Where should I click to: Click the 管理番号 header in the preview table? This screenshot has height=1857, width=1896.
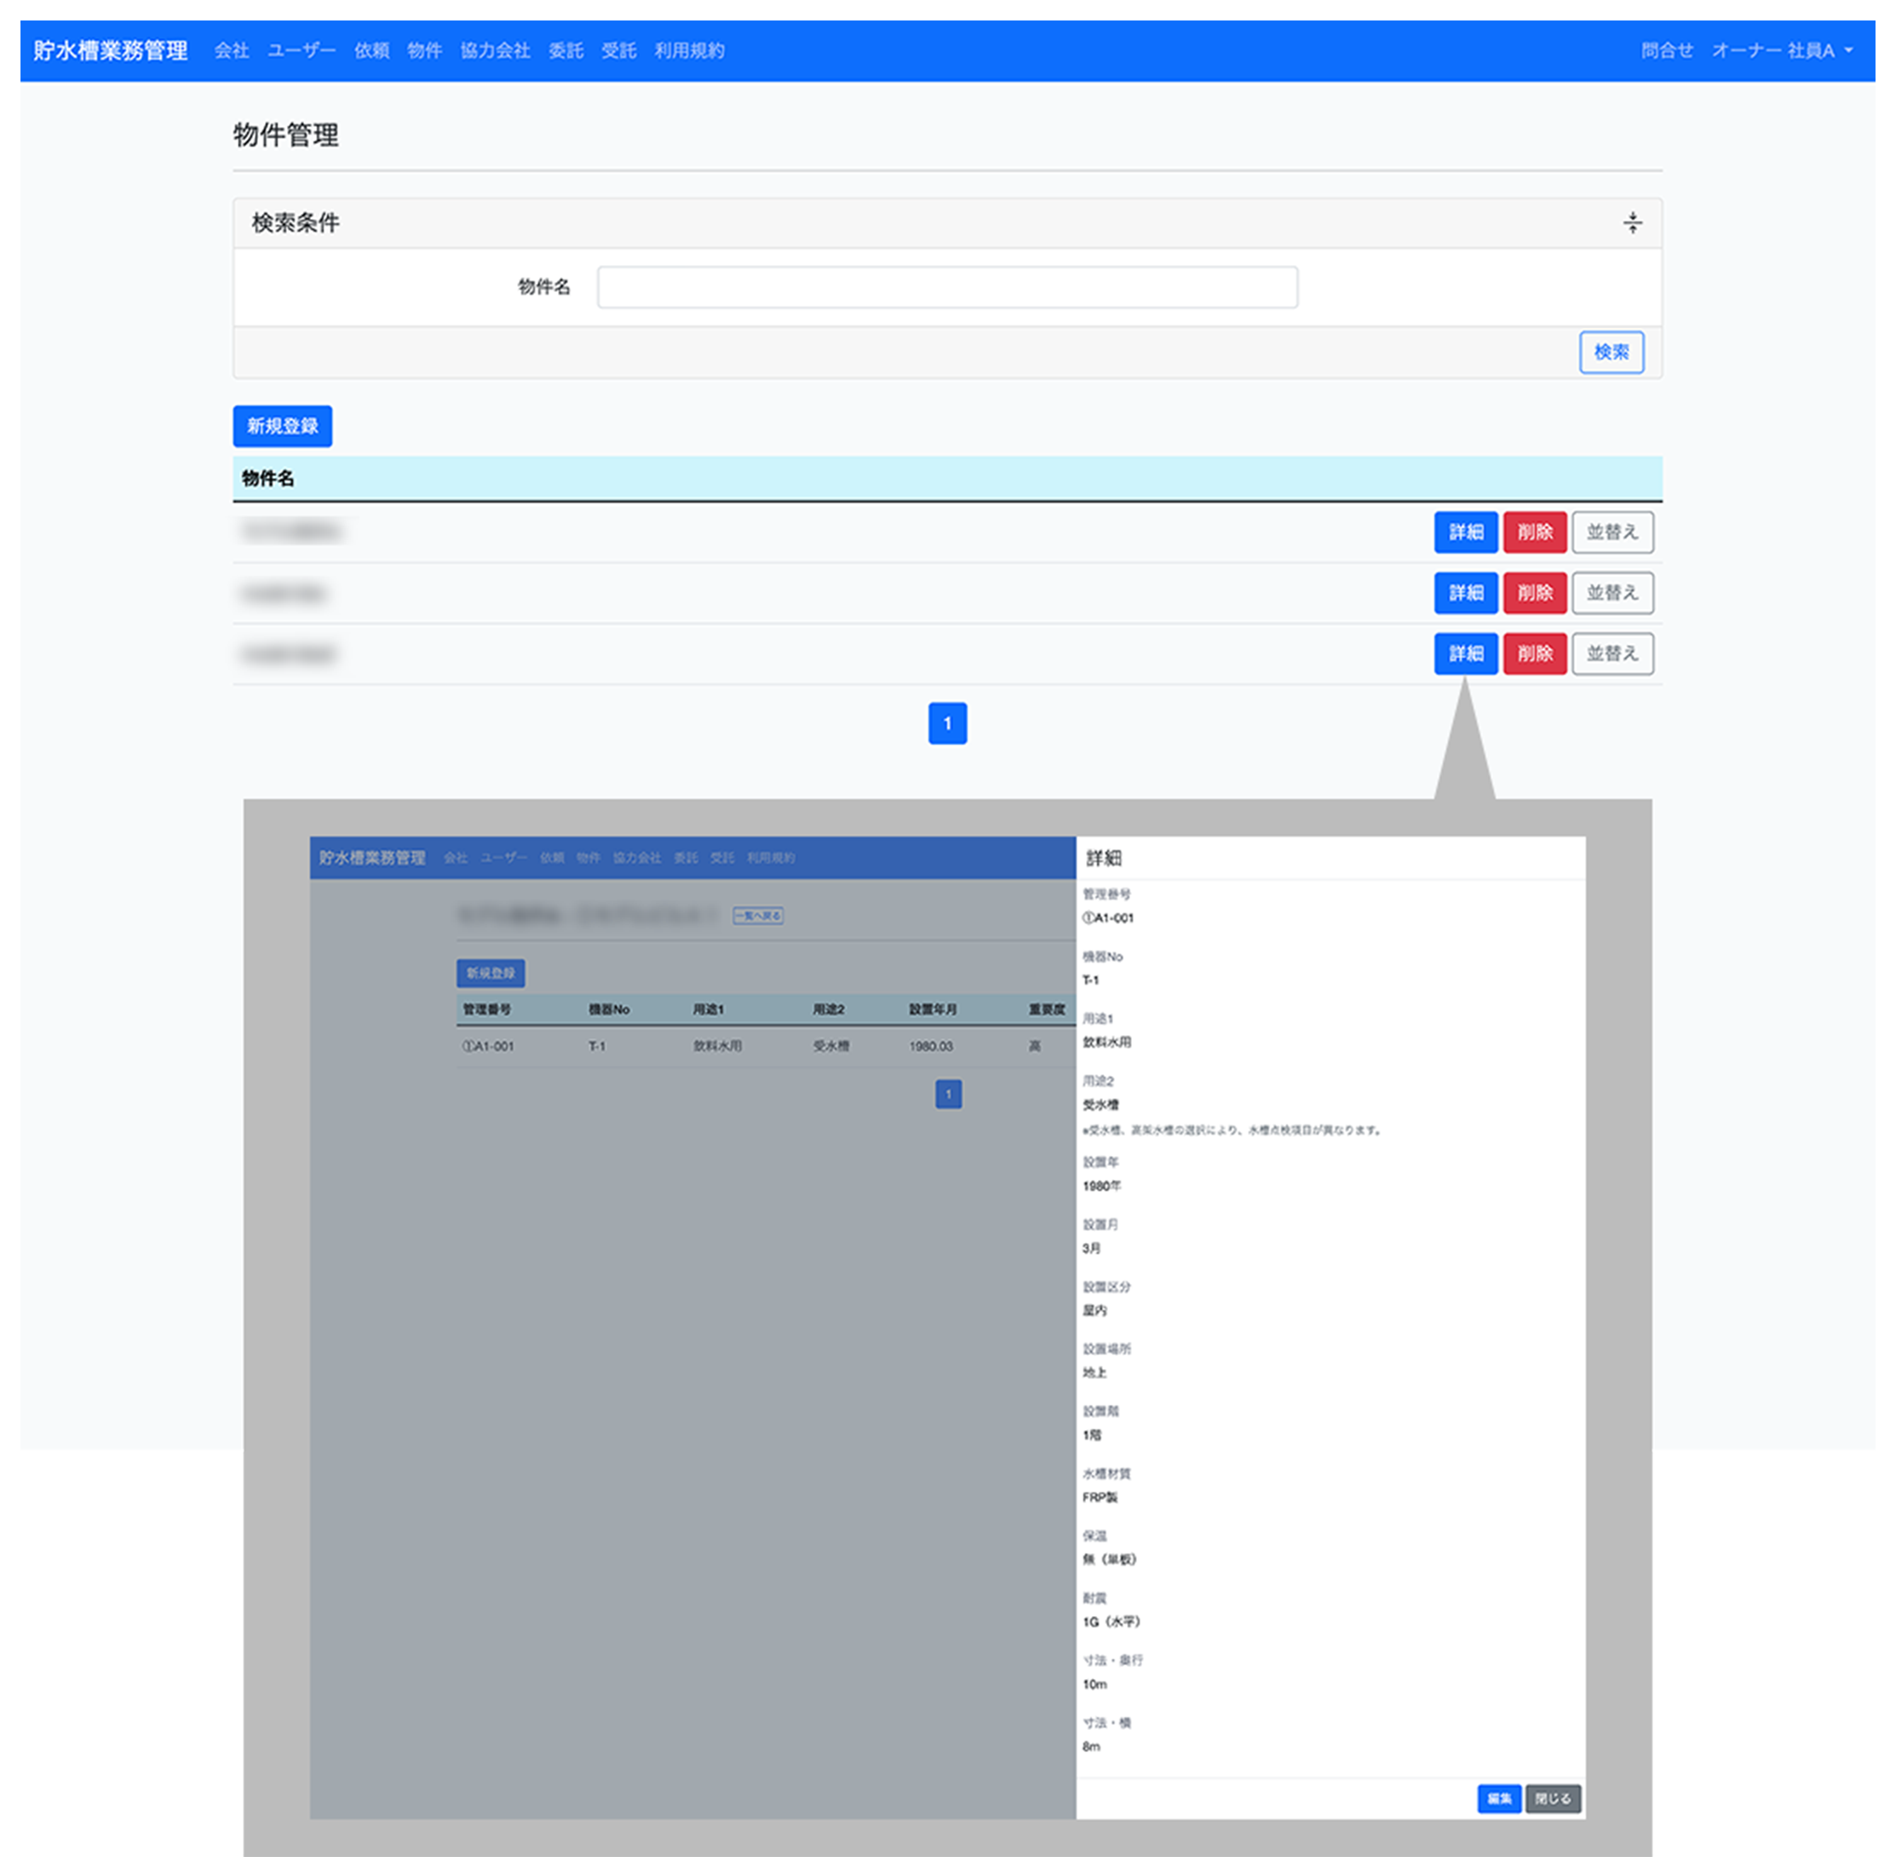point(486,1009)
